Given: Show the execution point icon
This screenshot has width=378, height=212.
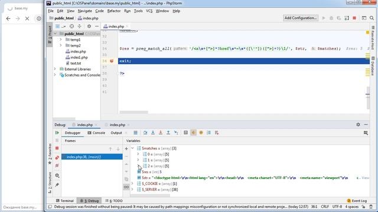Looking at the screenshot, I should 135,132.
